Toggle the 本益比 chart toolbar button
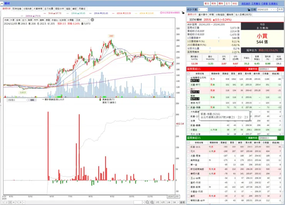 coord(55,20)
